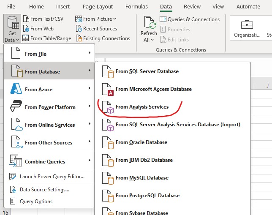Click the SQL Server Database cylinder icon
272x215 pixels.
pos(108,72)
